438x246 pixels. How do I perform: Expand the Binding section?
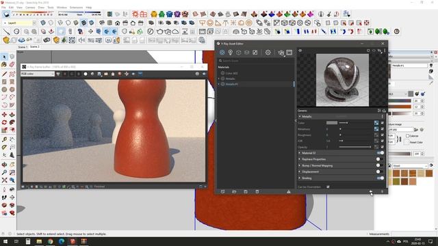[300, 178]
